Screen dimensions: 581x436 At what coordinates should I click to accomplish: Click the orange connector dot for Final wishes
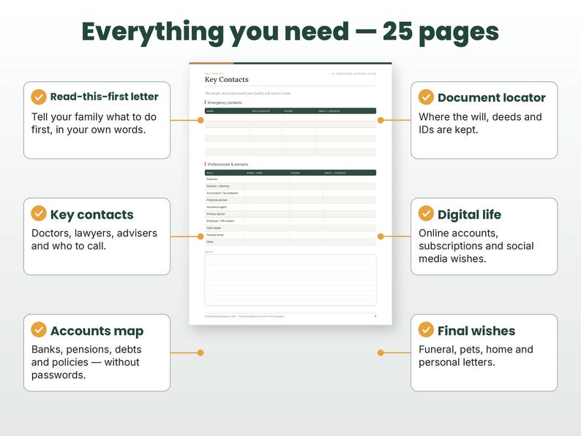pos(381,353)
